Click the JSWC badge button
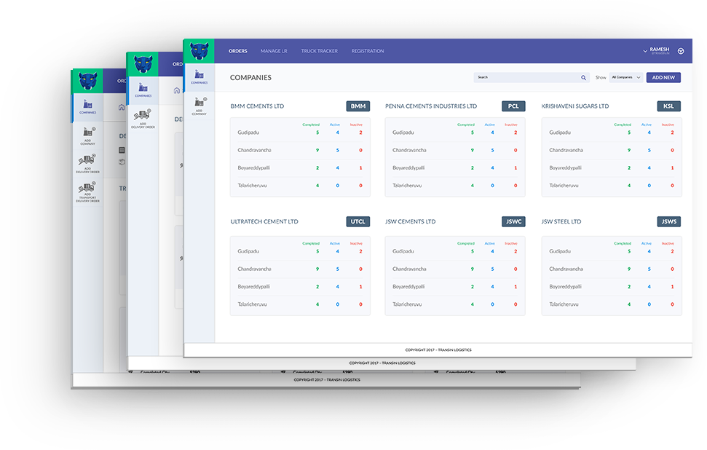Screen dimensions: 707x450 tap(513, 221)
